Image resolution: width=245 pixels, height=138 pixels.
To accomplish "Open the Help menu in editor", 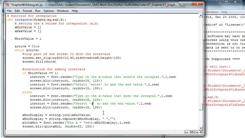I will pos(75,11).
